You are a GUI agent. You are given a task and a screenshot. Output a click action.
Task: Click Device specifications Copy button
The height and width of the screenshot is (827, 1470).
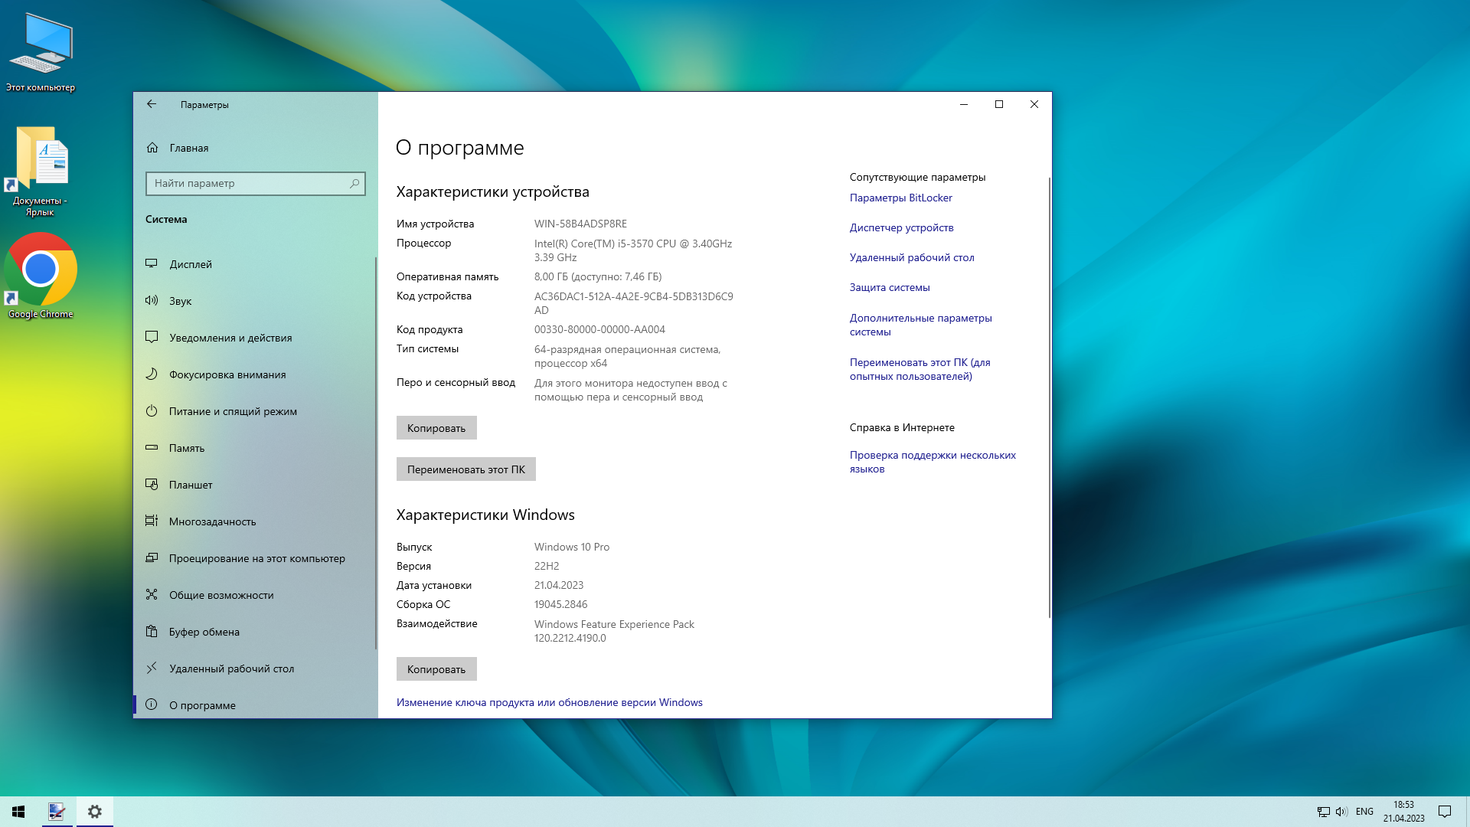[436, 427]
